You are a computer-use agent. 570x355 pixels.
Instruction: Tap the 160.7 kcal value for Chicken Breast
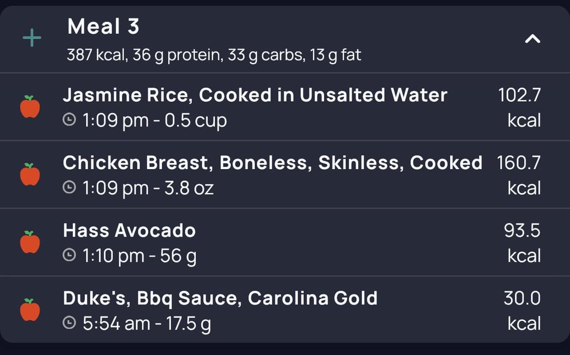tap(519, 175)
